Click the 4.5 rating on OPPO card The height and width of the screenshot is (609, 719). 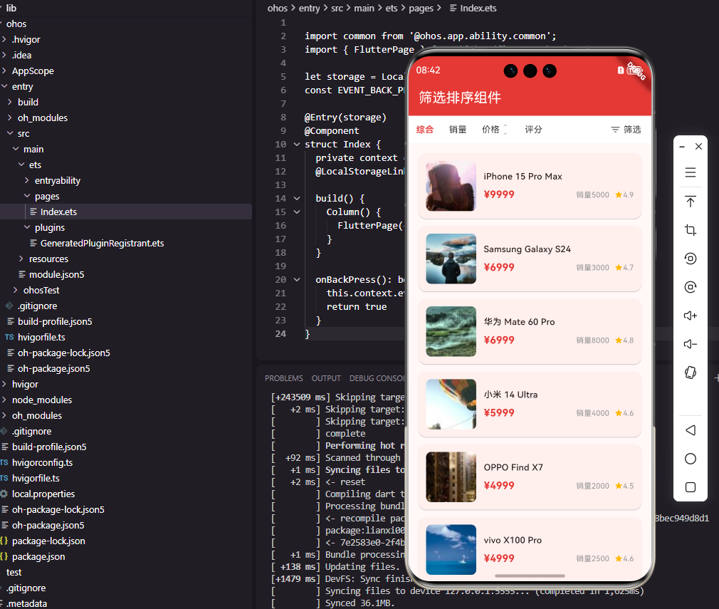click(x=624, y=486)
